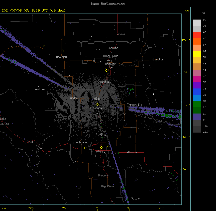Click the Calgary city label
The width and height of the screenshot is (216, 211).
(x=100, y=151)
